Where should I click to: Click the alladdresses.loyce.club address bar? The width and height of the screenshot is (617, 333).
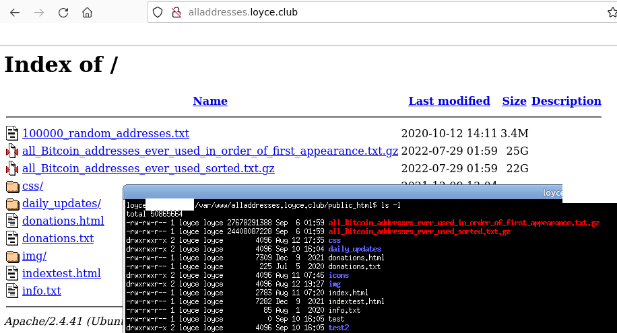382,12
